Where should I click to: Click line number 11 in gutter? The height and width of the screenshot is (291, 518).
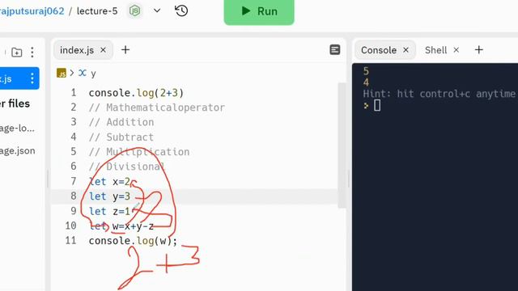click(70, 241)
